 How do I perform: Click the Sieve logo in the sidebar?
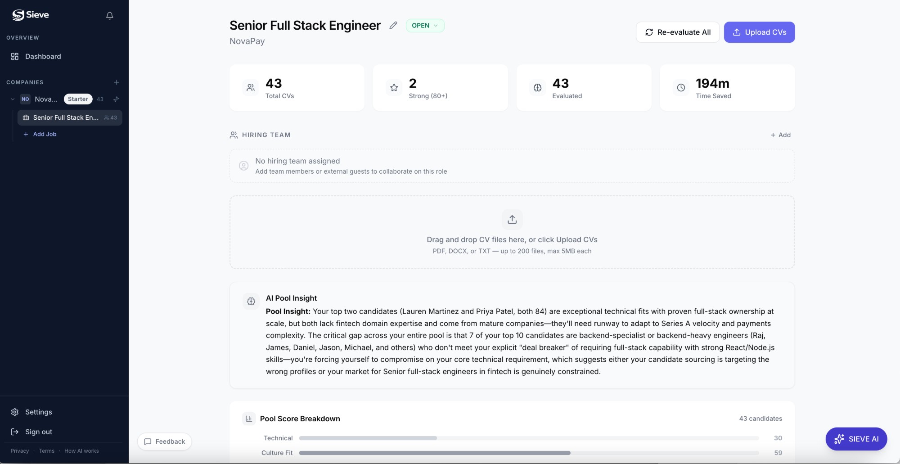[x=31, y=15]
